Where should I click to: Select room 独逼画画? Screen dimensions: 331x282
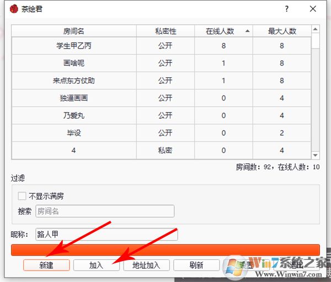tap(74, 98)
